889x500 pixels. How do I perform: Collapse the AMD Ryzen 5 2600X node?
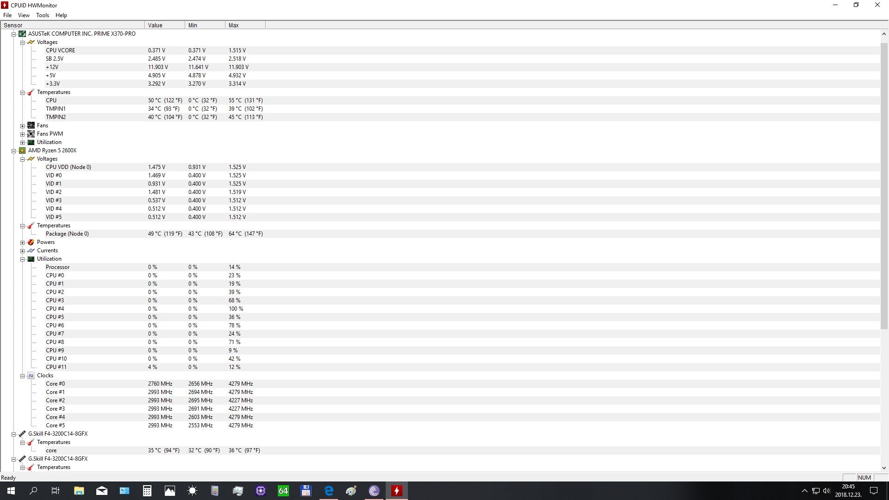(x=14, y=151)
